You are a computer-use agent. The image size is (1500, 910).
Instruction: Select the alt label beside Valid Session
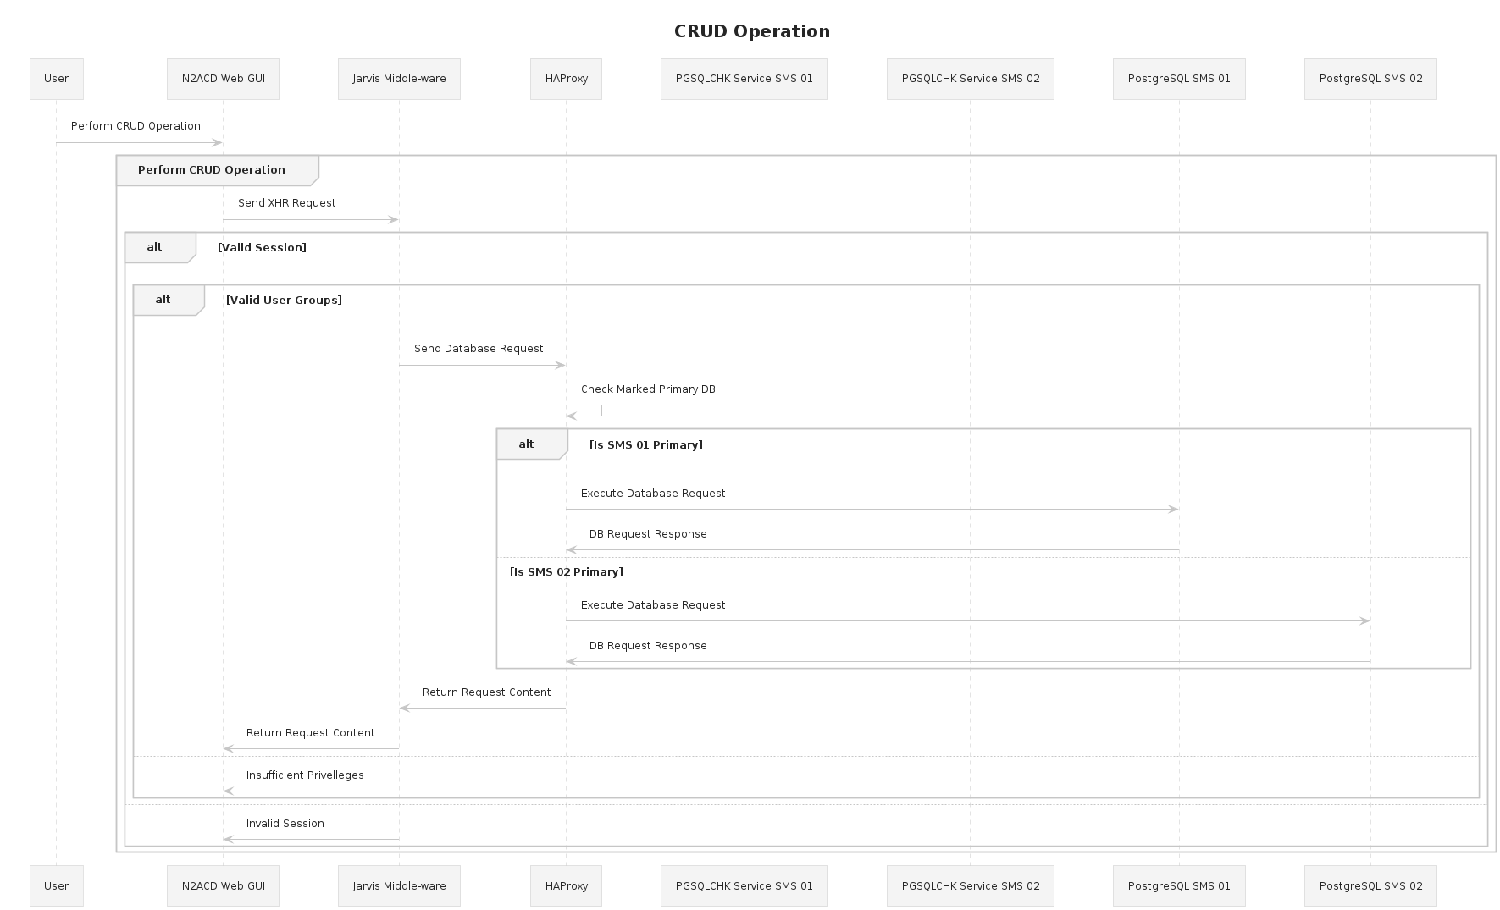point(155,247)
